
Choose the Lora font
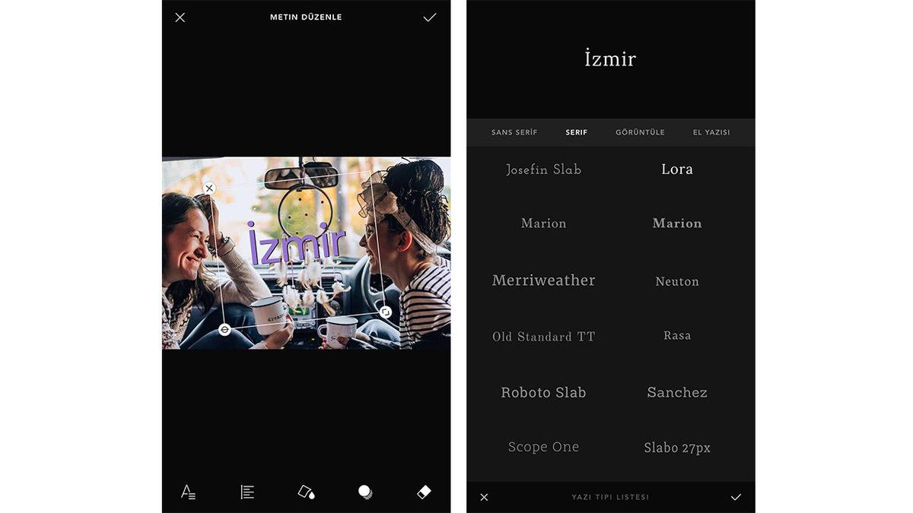click(x=676, y=169)
